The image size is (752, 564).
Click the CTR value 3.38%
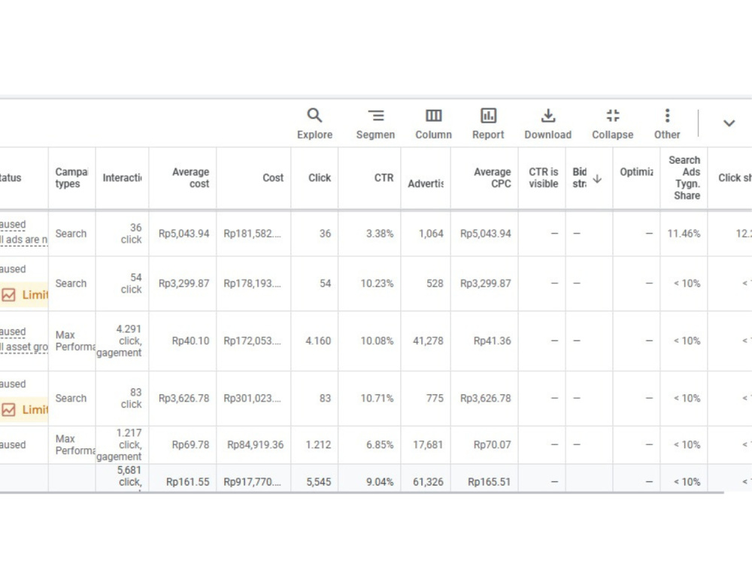[x=380, y=234]
